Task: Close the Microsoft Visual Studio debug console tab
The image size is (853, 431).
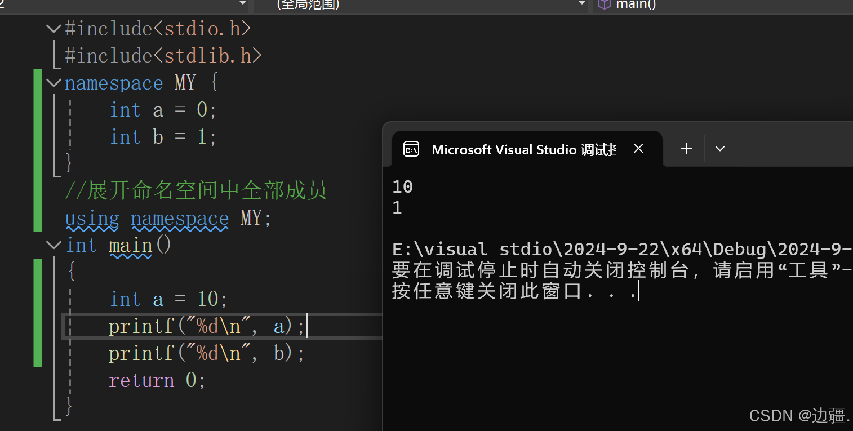Action: coord(638,149)
